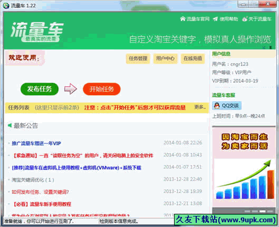Click the red 开始任务 button

pyautogui.click(x=102, y=89)
